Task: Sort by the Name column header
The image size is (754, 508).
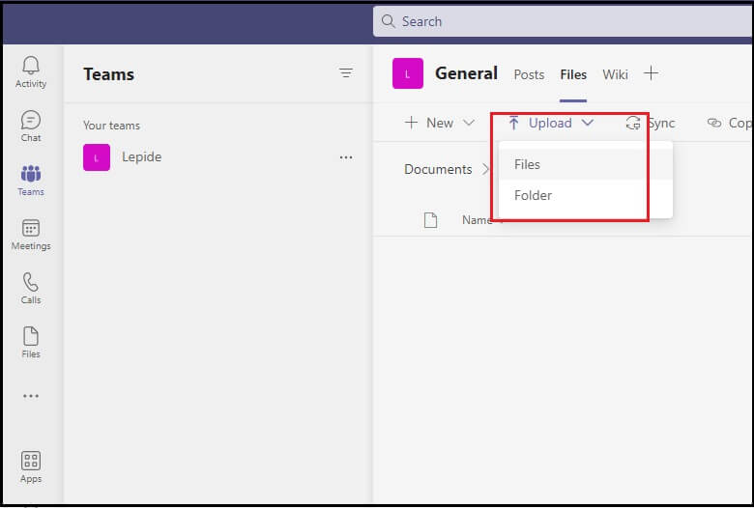Action: pos(476,220)
